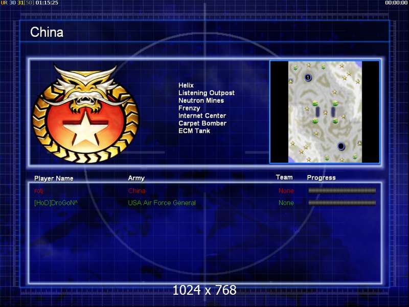409x307 pixels.
Task: Select the "Frenzy" ability entry
Action: tap(189, 108)
